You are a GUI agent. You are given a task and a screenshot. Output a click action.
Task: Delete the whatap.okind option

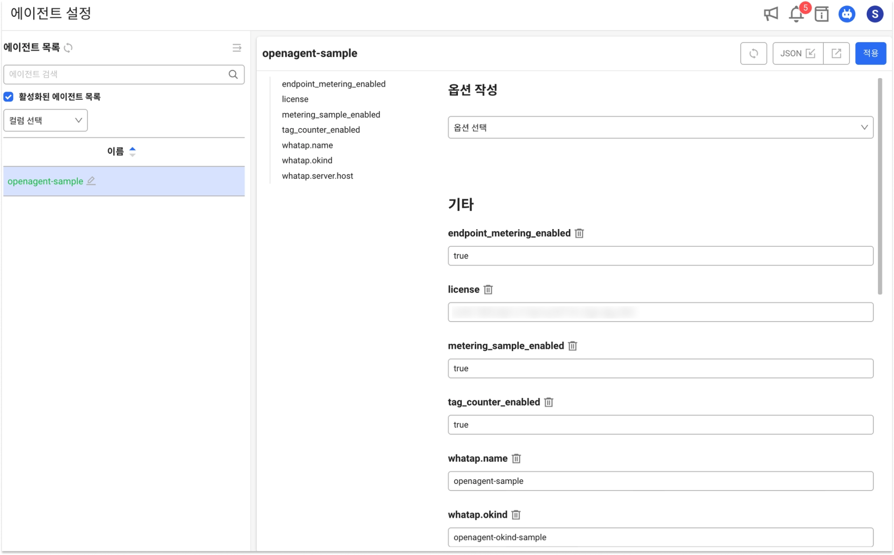[516, 515]
